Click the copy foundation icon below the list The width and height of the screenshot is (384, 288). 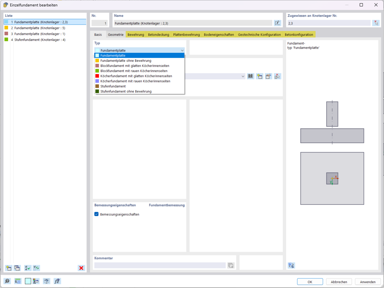click(17, 268)
